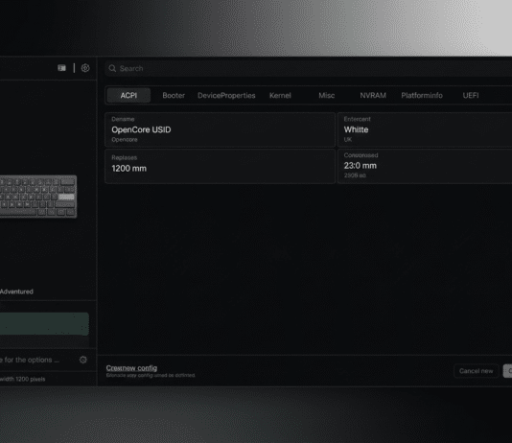512x443 pixels.
Task: Select the OpenCore USID card
Action: pos(221,129)
